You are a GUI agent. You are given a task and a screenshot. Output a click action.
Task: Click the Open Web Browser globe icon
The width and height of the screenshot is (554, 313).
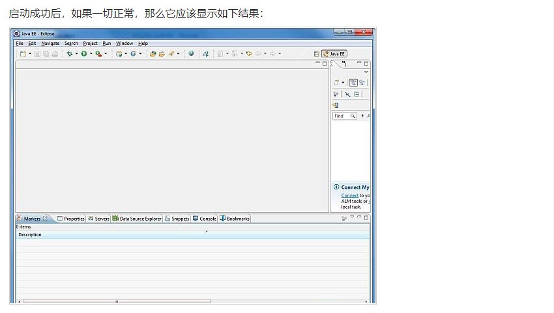(191, 53)
